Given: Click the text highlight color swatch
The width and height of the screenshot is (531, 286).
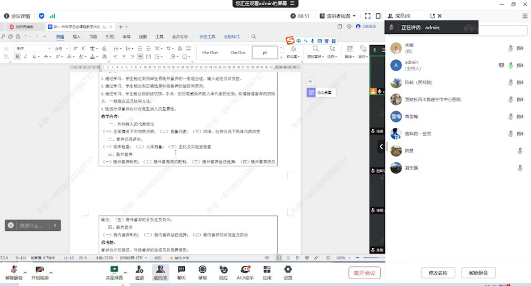Looking at the screenshot, I should point(81,57).
